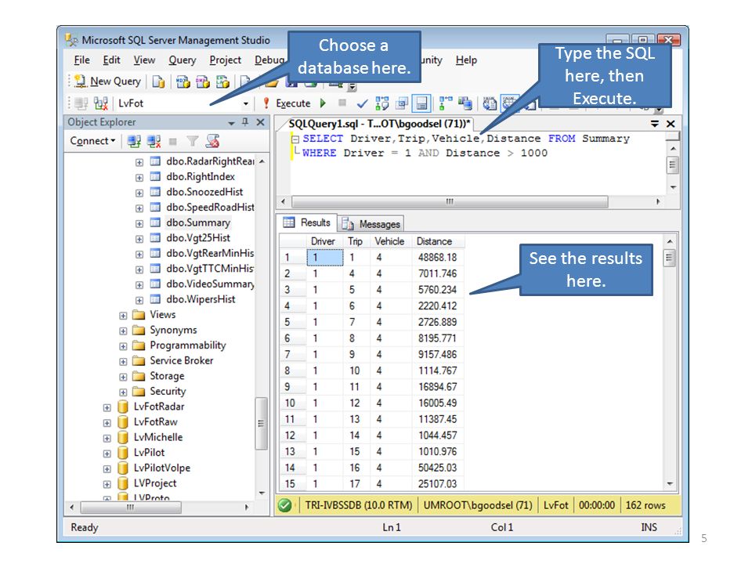This screenshot has height=564, width=752.
Task: Select the LvPilotVolpe database
Action: (x=161, y=468)
